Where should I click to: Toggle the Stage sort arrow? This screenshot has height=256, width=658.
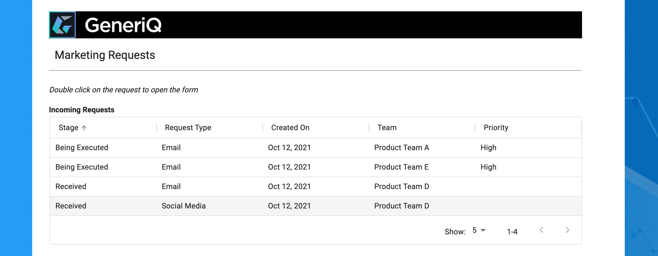tap(84, 128)
